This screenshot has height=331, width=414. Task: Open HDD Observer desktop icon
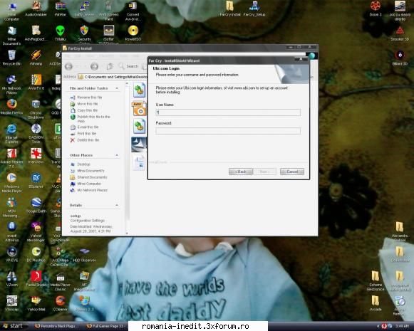pos(84,251)
